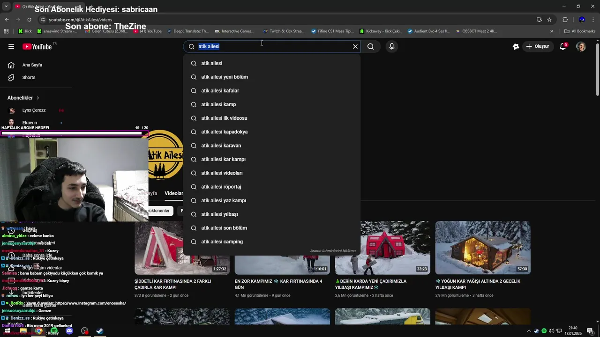The width and height of the screenshot is (600, 337).
Task: Clear the search box text
Action: click(x=355, y=46)
